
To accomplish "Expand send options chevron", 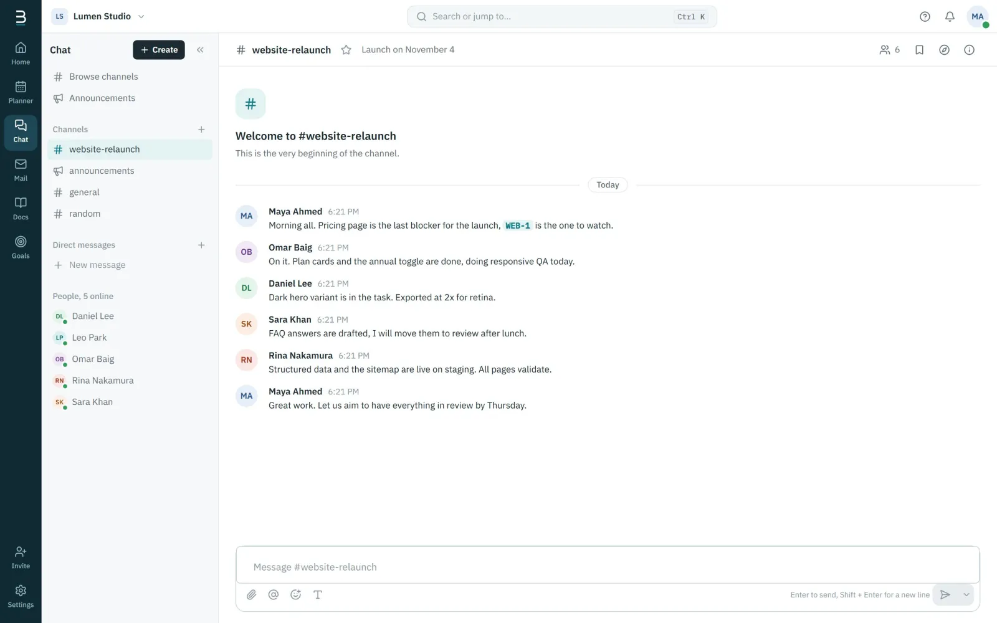I will point(966,594).
